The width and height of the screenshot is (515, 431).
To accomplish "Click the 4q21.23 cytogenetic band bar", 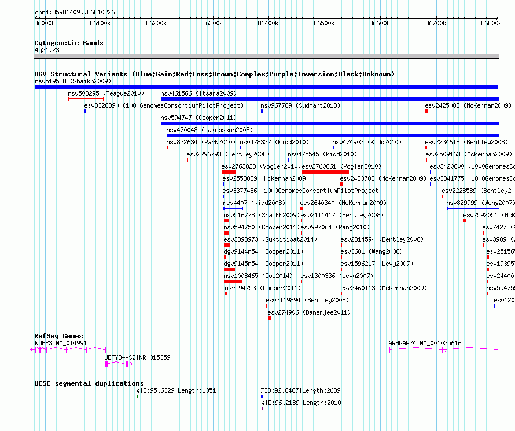I will pos(266,56).
